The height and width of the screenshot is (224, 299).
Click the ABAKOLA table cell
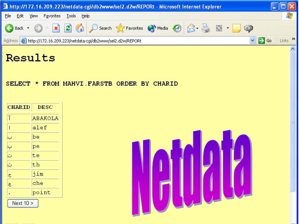(x=45, y=118)
